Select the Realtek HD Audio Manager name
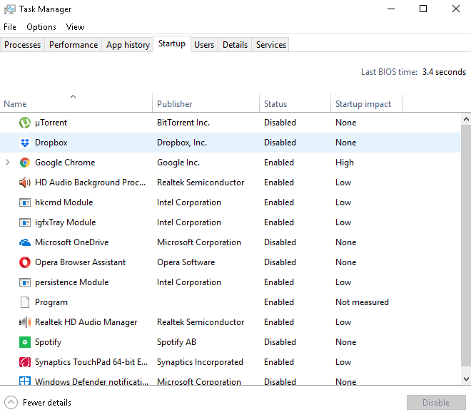This screenshot has width=471, height=417. (86, 322)
